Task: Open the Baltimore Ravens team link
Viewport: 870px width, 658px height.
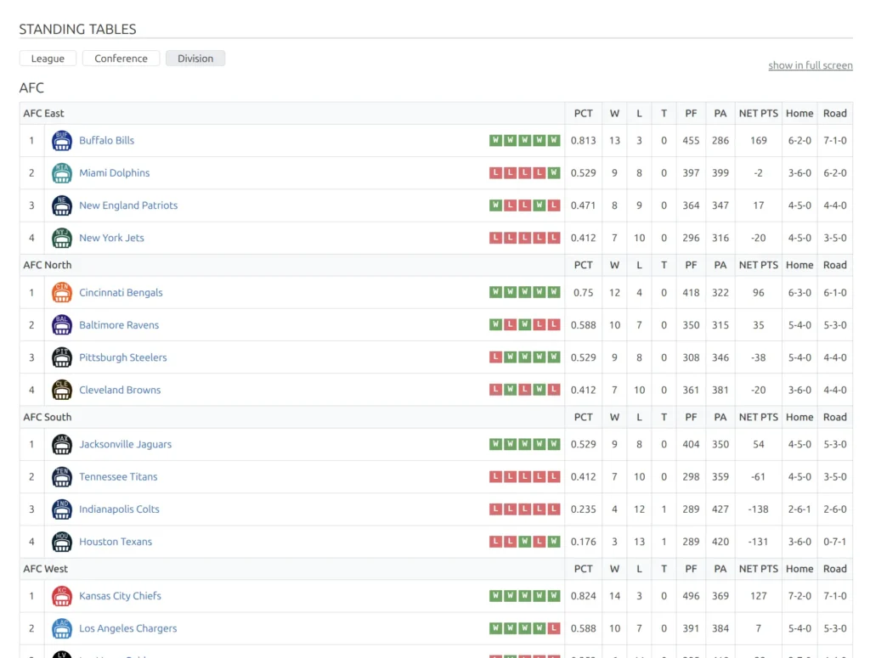Action: pyautogui.click(x=119, y=325)
